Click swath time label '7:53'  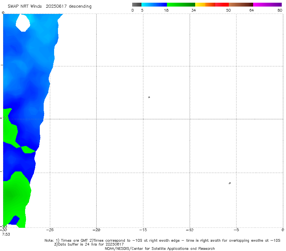6,234
